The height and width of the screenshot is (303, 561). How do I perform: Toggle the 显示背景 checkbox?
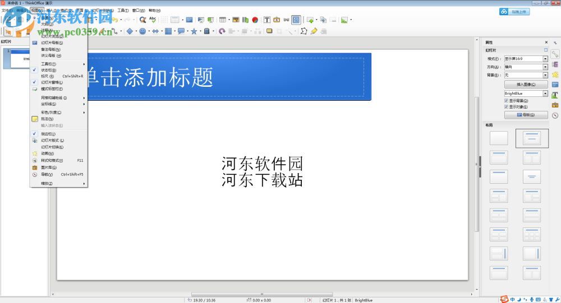(506, 101)
